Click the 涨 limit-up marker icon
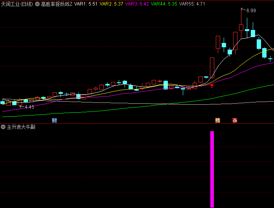 tap(235, 121)
